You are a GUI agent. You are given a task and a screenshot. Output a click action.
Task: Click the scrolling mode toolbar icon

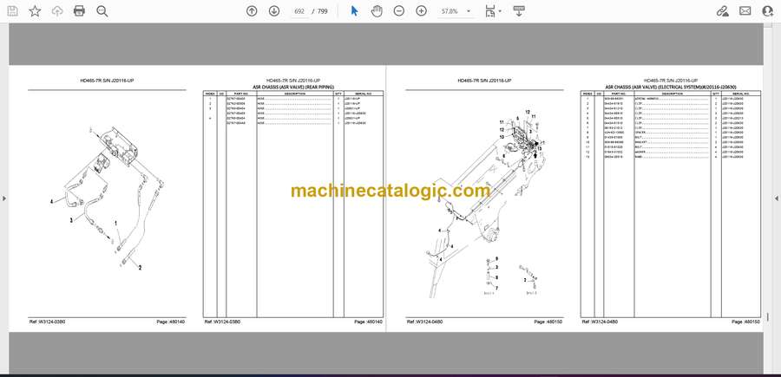[x=519, y=11]
